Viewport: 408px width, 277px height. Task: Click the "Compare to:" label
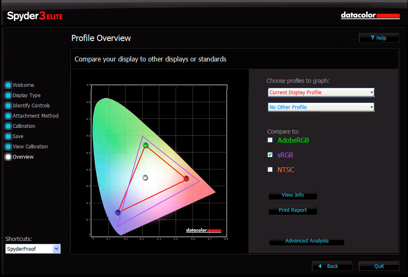[x=283, y=132]
